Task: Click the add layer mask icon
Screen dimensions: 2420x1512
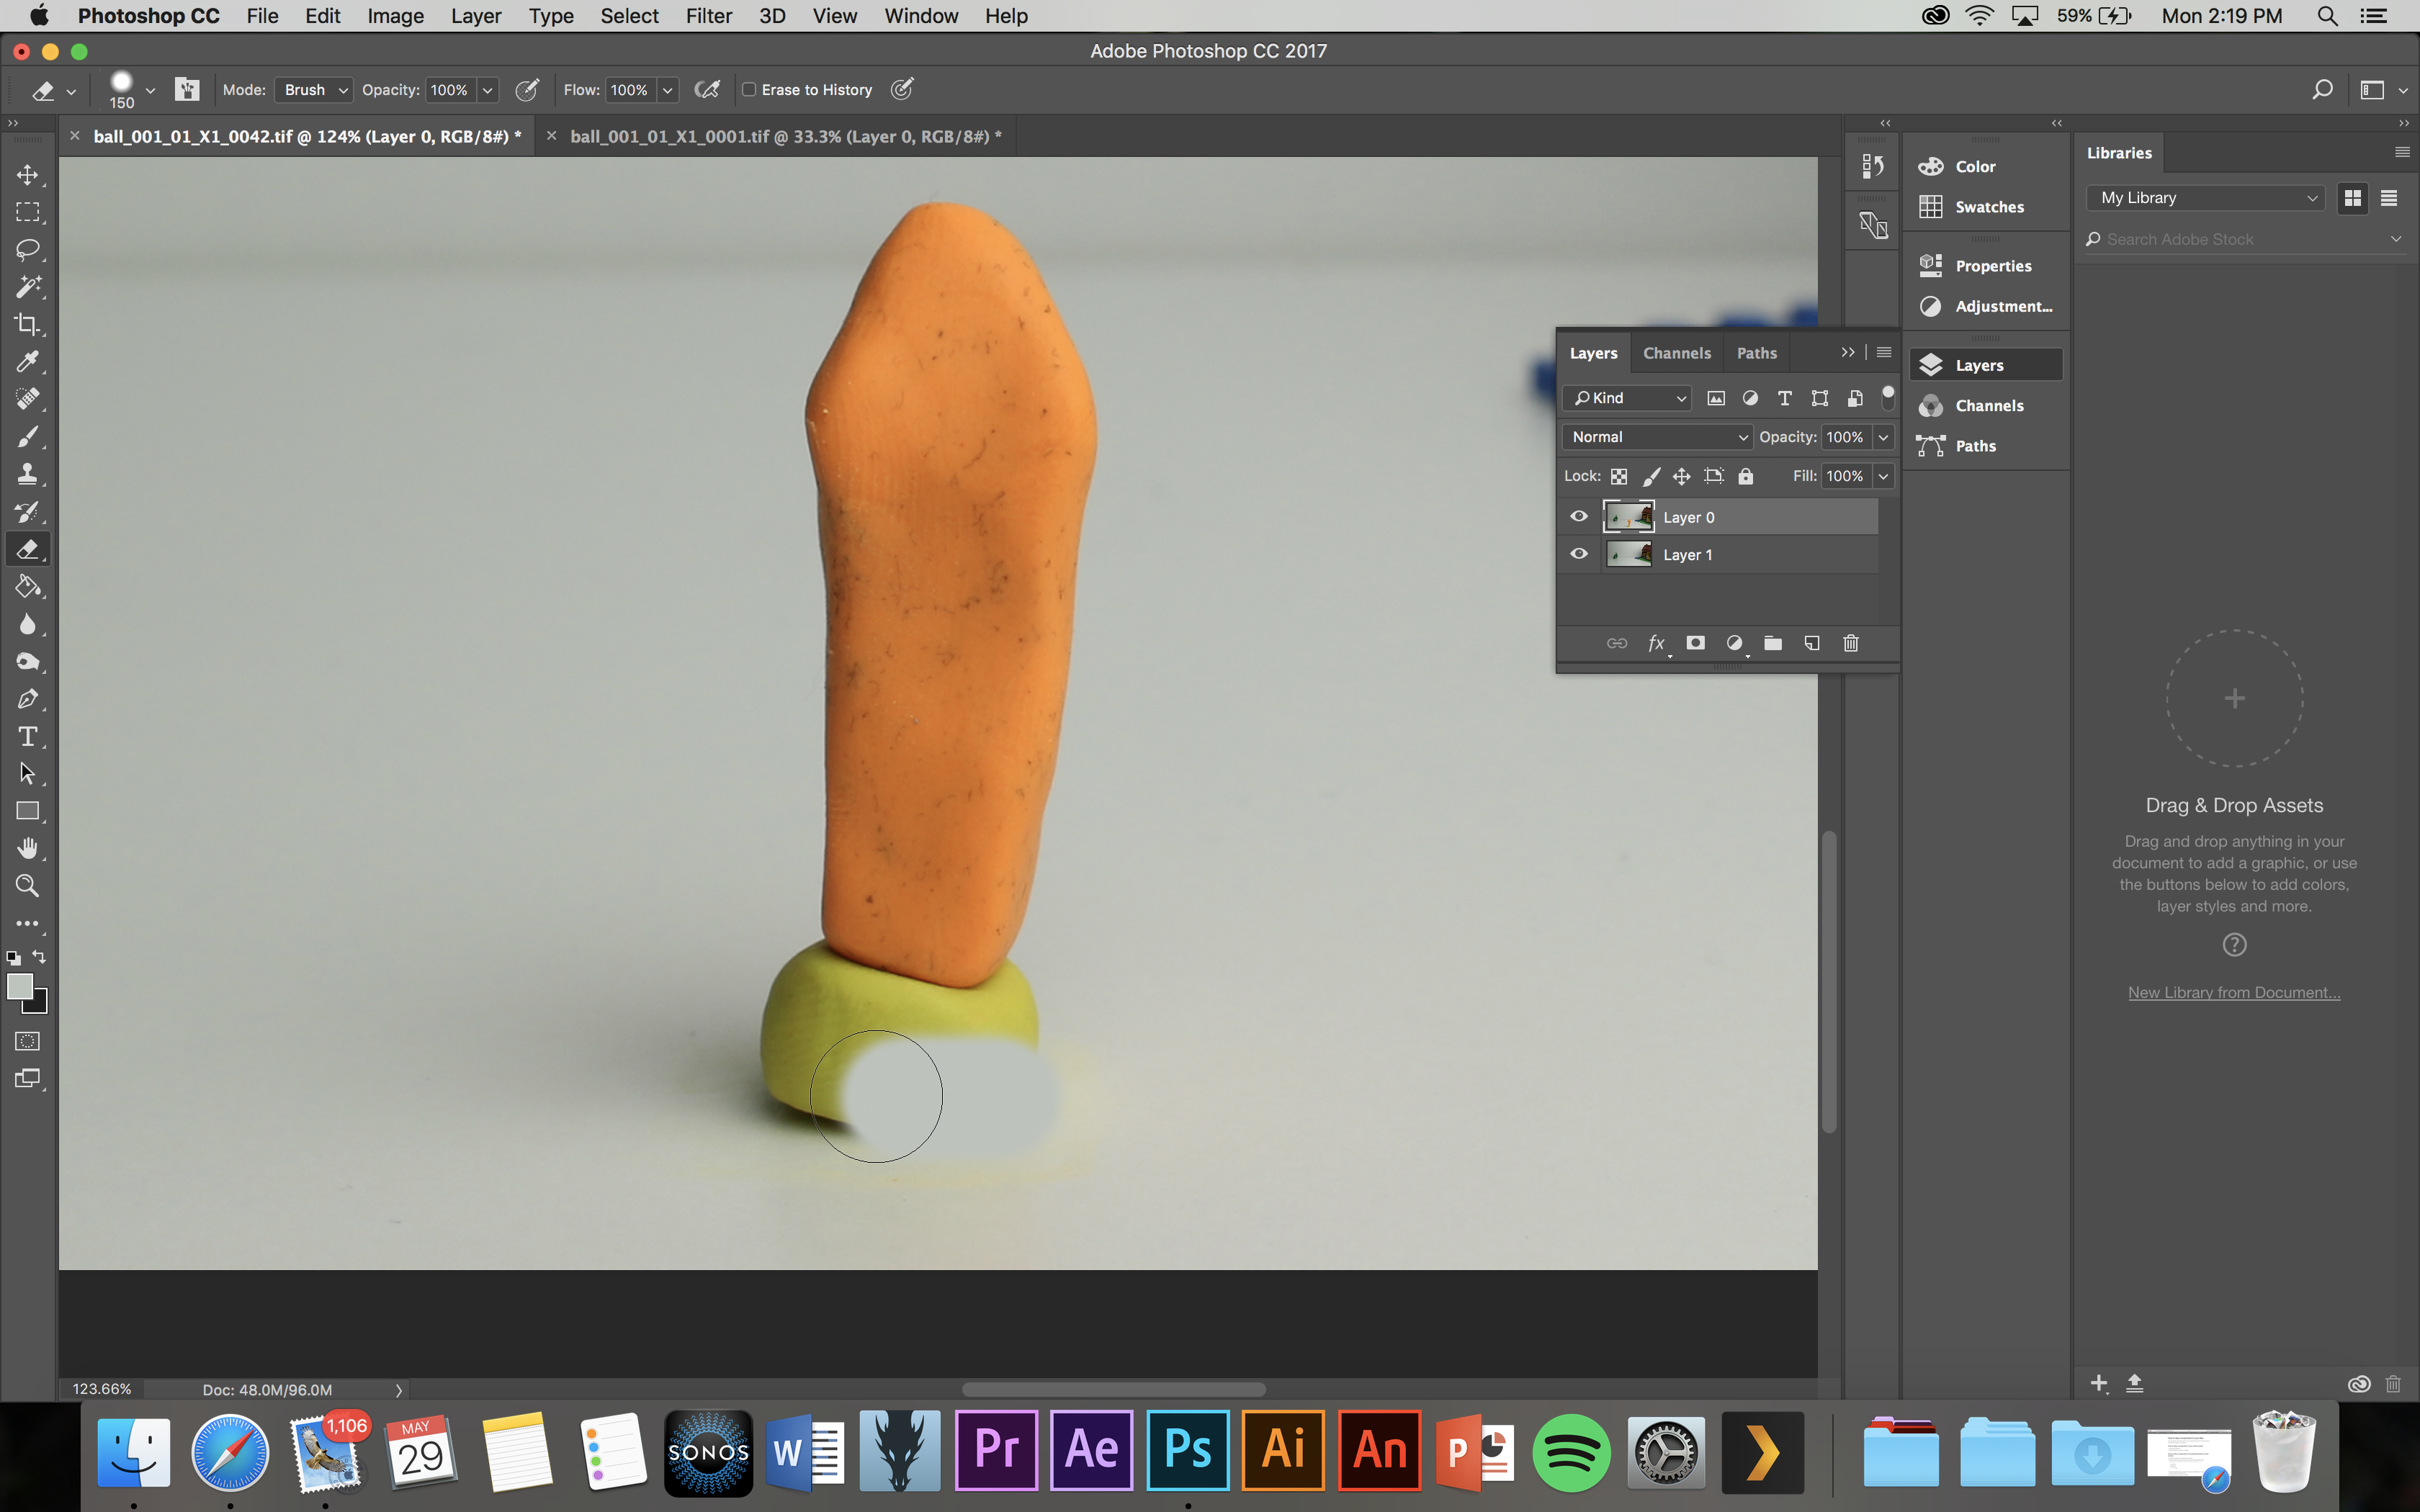Action: point(1695,643)
